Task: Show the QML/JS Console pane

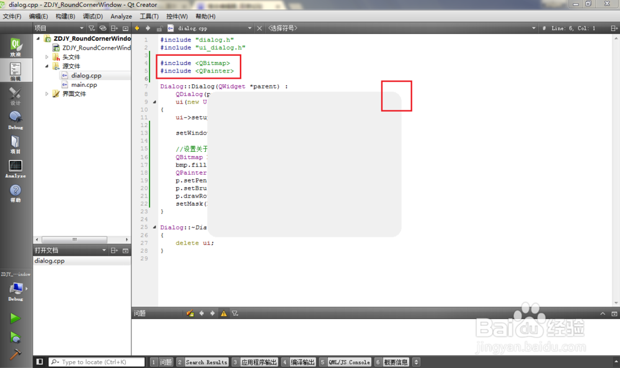Action: [345, 362]
